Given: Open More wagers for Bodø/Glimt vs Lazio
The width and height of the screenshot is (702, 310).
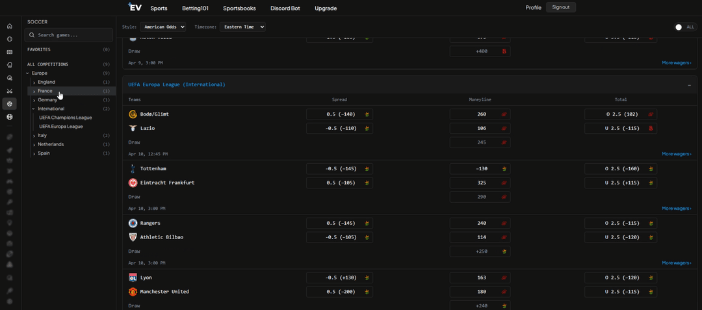Looking at the screenshot, I should click(x=677, y=154).
